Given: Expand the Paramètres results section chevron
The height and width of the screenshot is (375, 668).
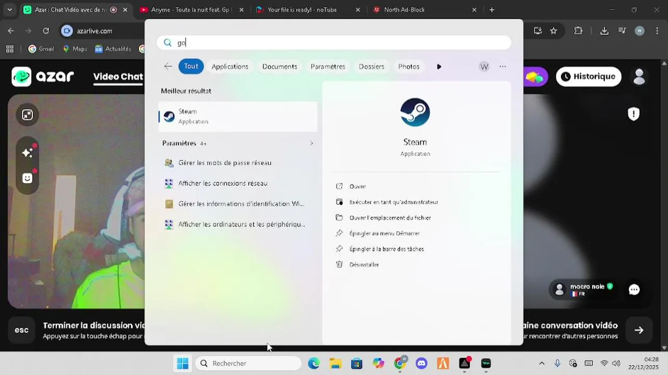Looking at the screenshot, I should pos(312,143).
